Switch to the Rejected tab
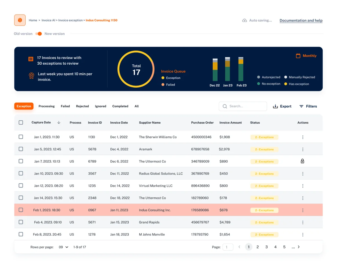Image resolution: width=337 pixels, height=274 pixels. [x=82, y=106]
